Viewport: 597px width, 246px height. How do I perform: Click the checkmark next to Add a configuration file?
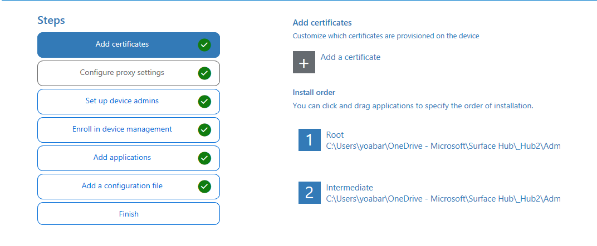point(204,186)
